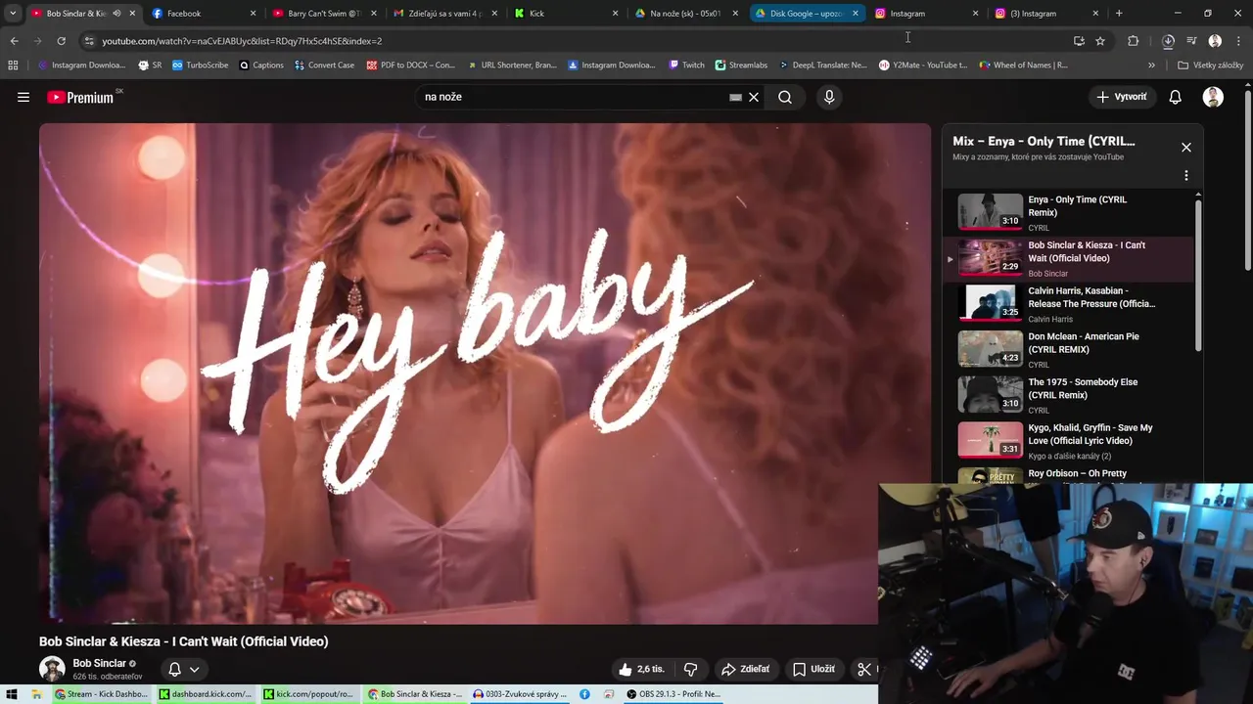
Task: Open Všetky záložky bookmarks folder
Action: (x=1210, y=66)
